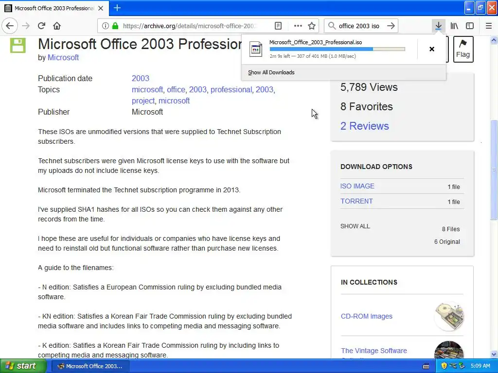Click the page scrollbar down arrow

click(x=494, y=354)
